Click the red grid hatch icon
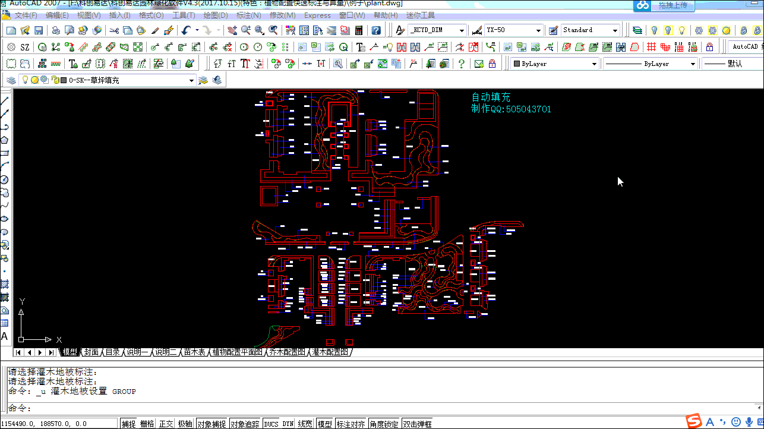The image size is (764, 429). point(652,47)
